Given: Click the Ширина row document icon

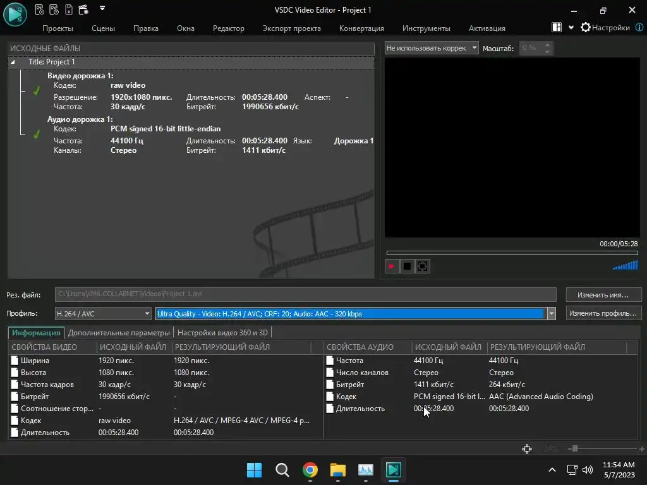Looking at the screenshot, I should pos(15,361).
